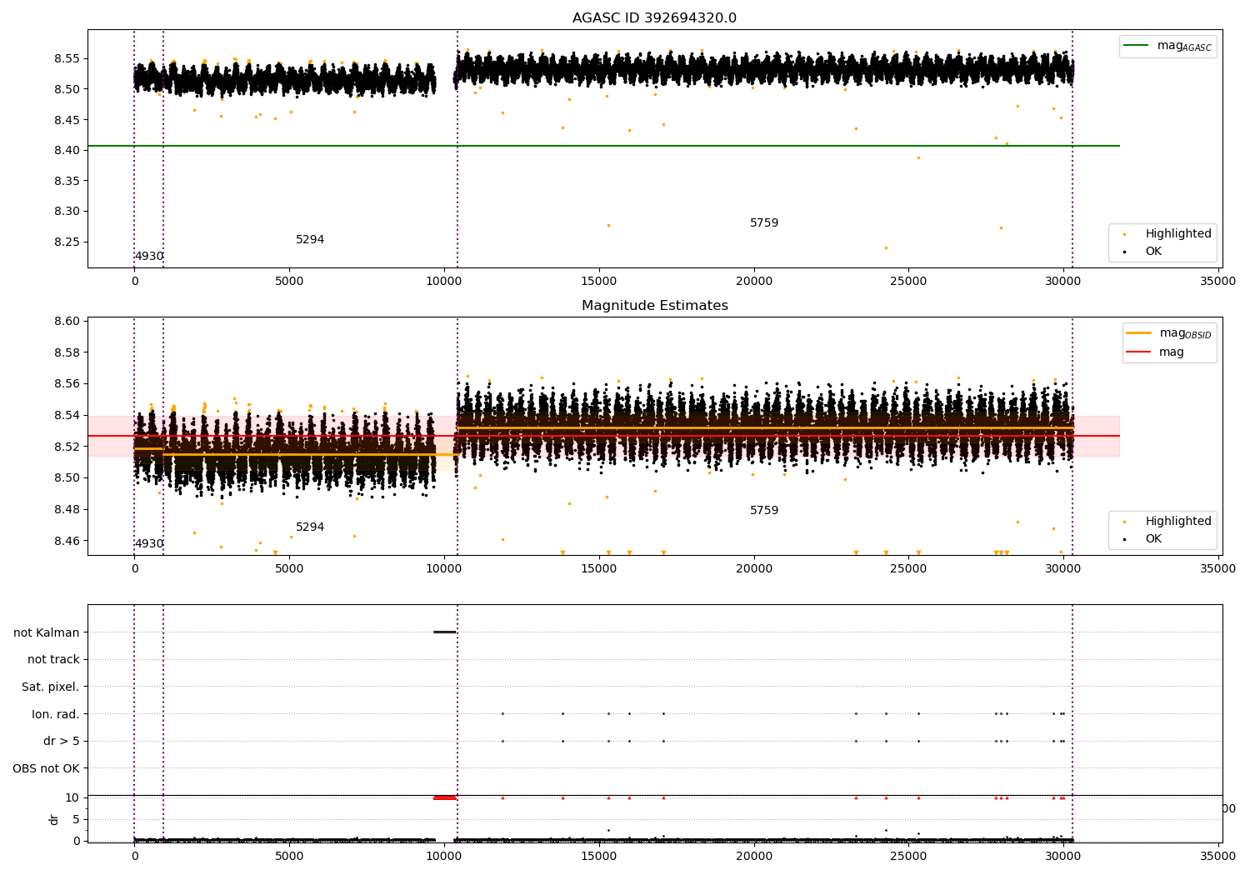Click the green mag AGASC line at 8.40
The width and height of the screenshot is (1250, 875).
[603, 146]
